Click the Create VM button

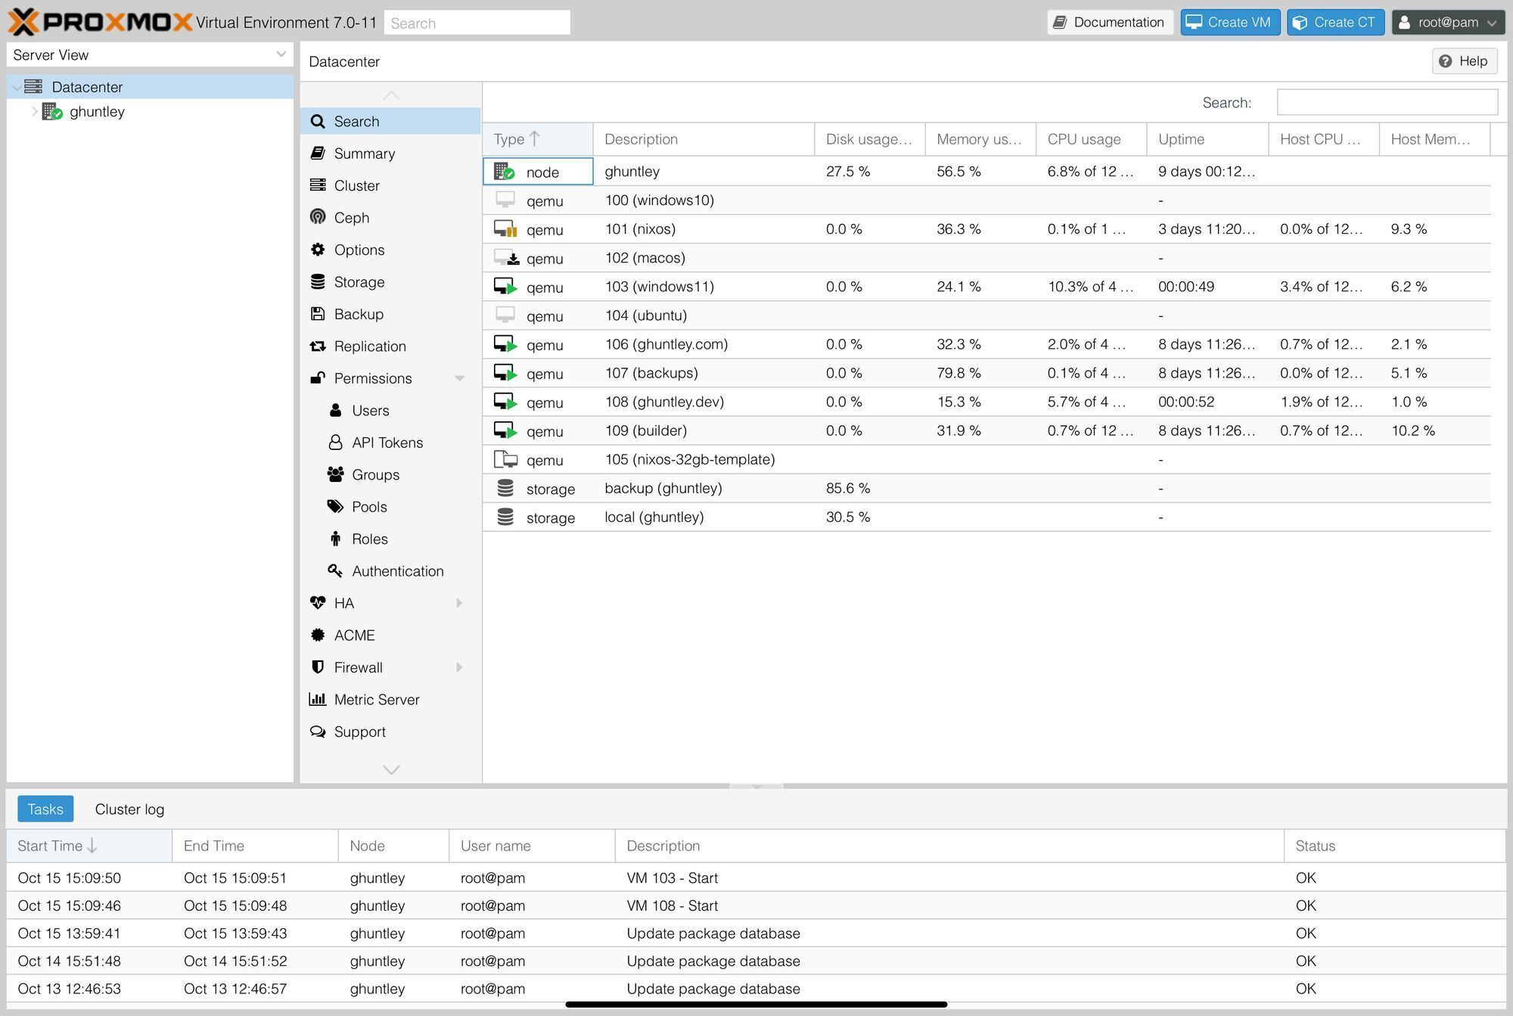tap(1230, 23)
